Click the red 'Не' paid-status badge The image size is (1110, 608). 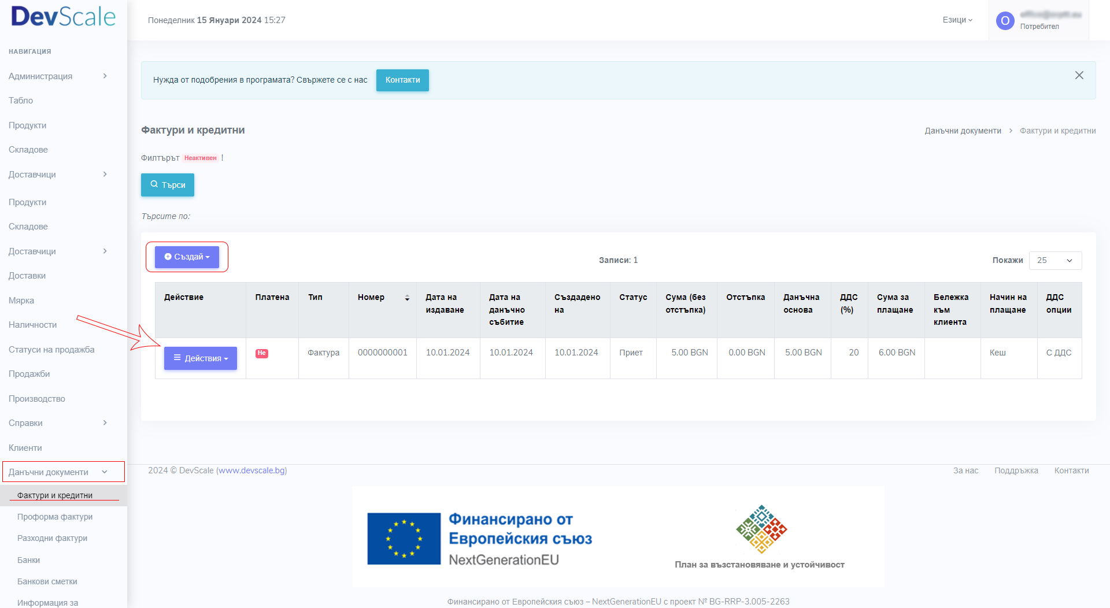click(262, 353)
